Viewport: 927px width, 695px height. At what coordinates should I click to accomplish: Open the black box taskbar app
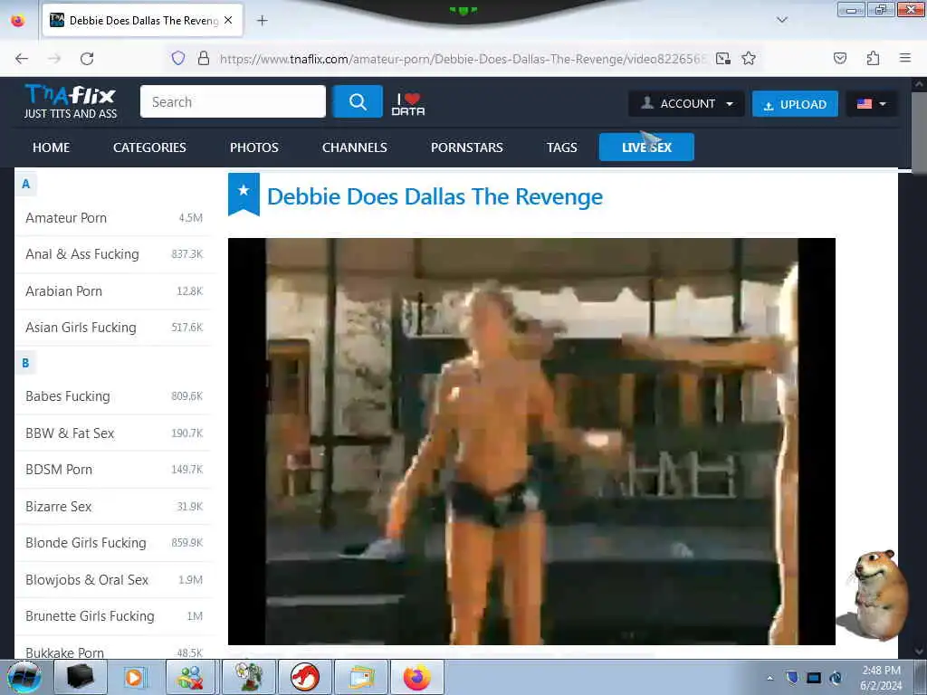pos(80,677)
